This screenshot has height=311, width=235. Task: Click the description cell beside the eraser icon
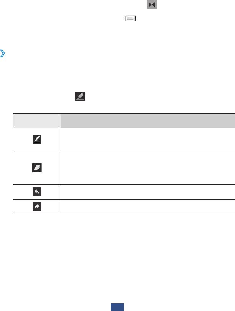147,168
